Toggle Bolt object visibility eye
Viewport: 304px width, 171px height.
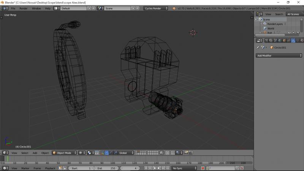click(x=289, y=33)
